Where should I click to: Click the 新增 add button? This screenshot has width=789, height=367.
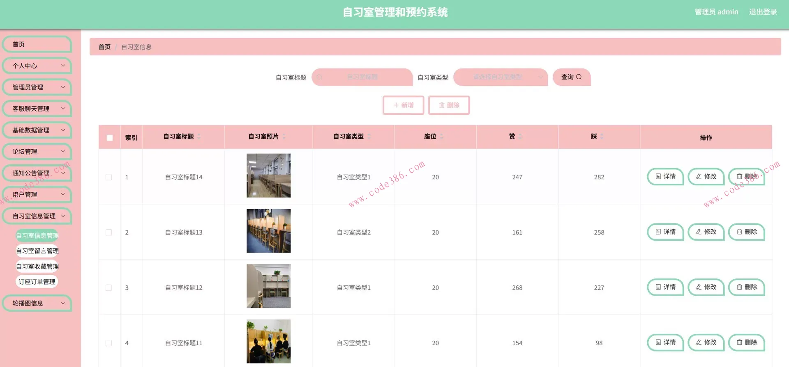coord(403,105)
